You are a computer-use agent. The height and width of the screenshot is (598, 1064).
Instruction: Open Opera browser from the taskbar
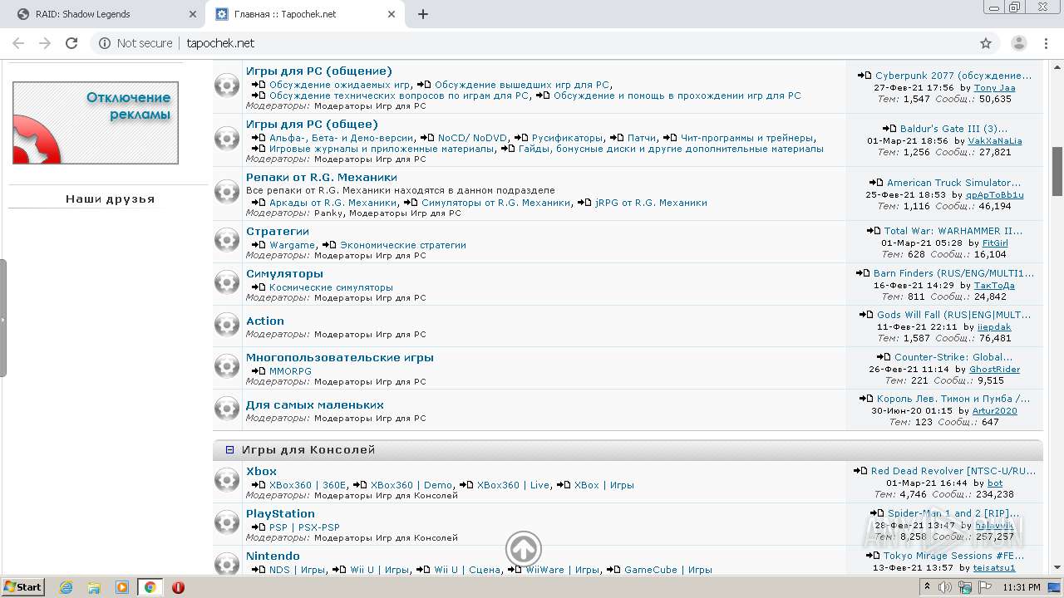pyautogui.click(x=178, y=587)
